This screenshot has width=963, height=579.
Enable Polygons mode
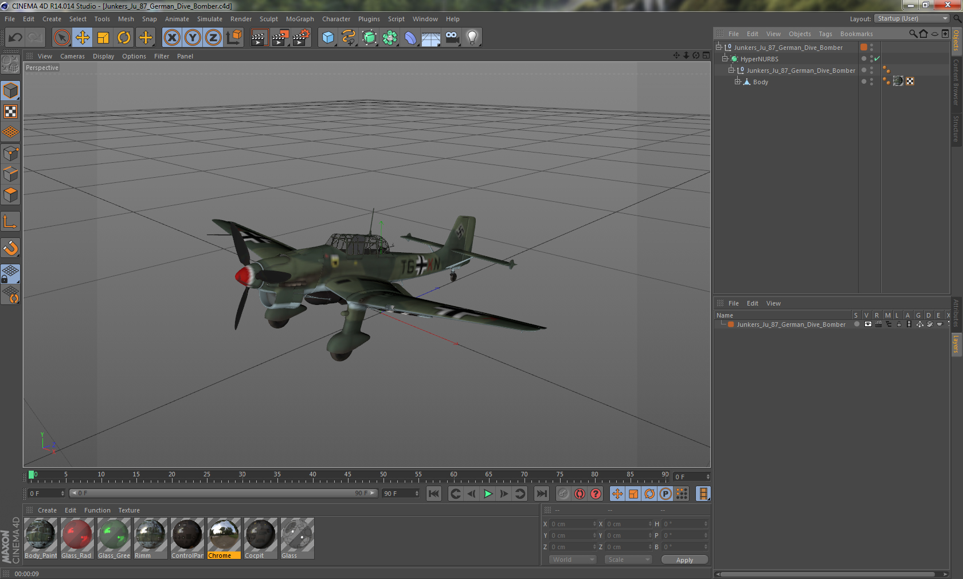click(11, 195)
